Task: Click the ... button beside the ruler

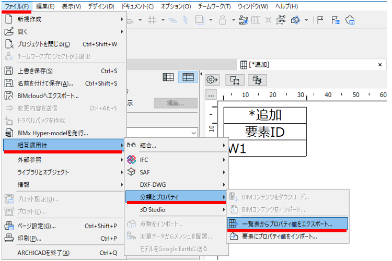Action: [211, 95]
